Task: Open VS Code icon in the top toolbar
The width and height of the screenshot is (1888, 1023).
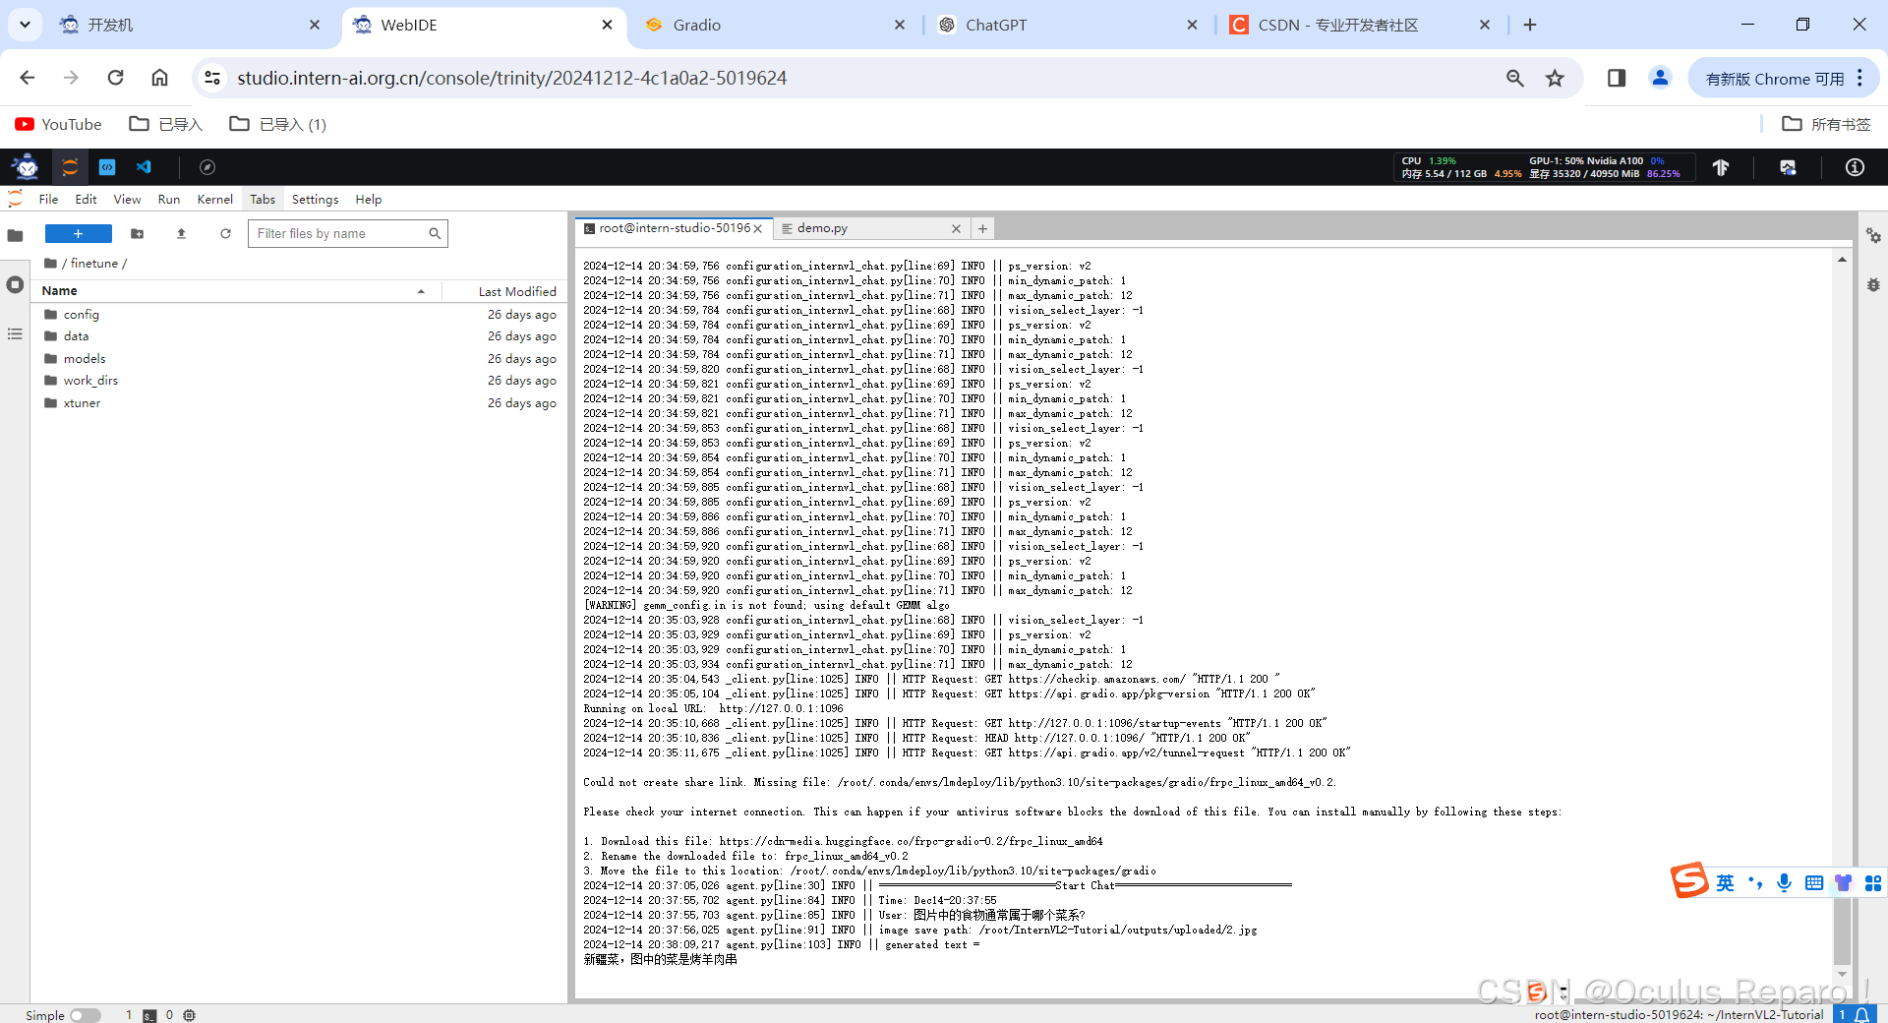Action: pos(144,167)
